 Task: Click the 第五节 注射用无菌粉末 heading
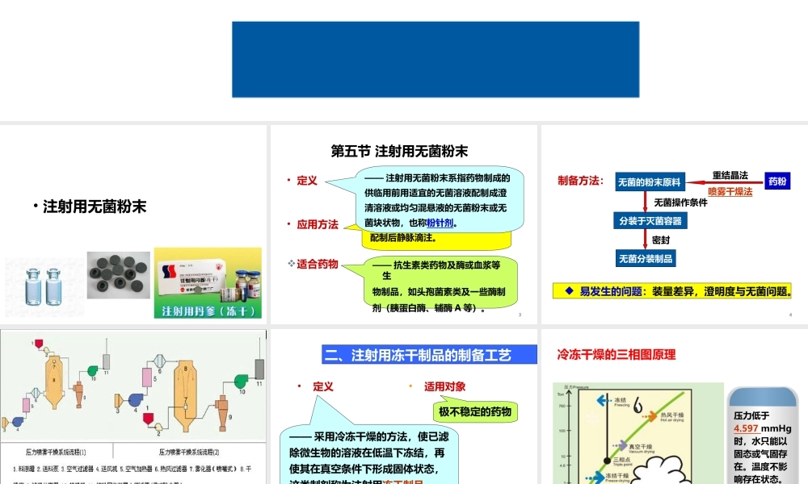click(x=402, y=150)
